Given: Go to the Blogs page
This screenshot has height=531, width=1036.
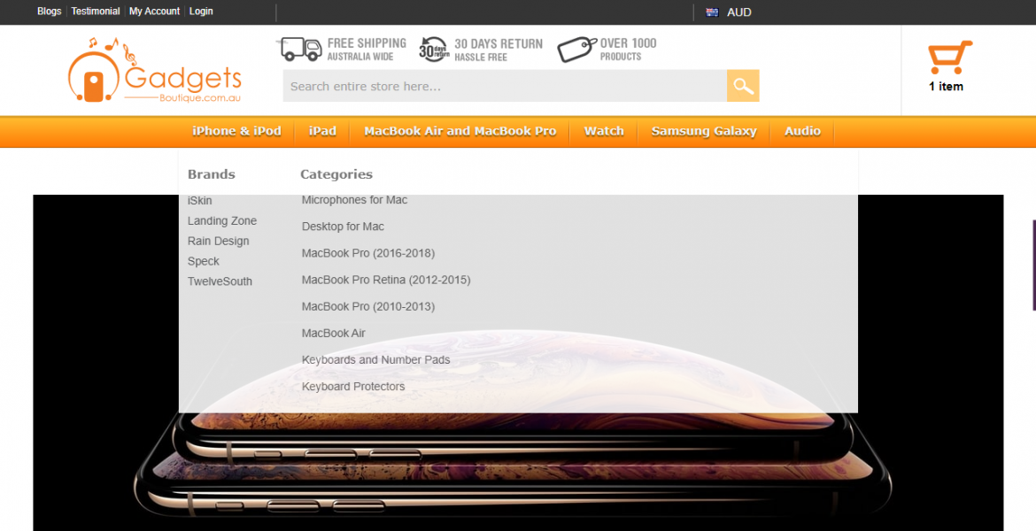Looking at the screenshot, I should point(50,12).
